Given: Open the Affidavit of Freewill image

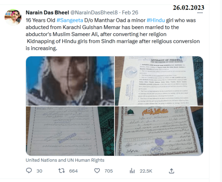Looking at the screenshot, I should coord(159,81).
